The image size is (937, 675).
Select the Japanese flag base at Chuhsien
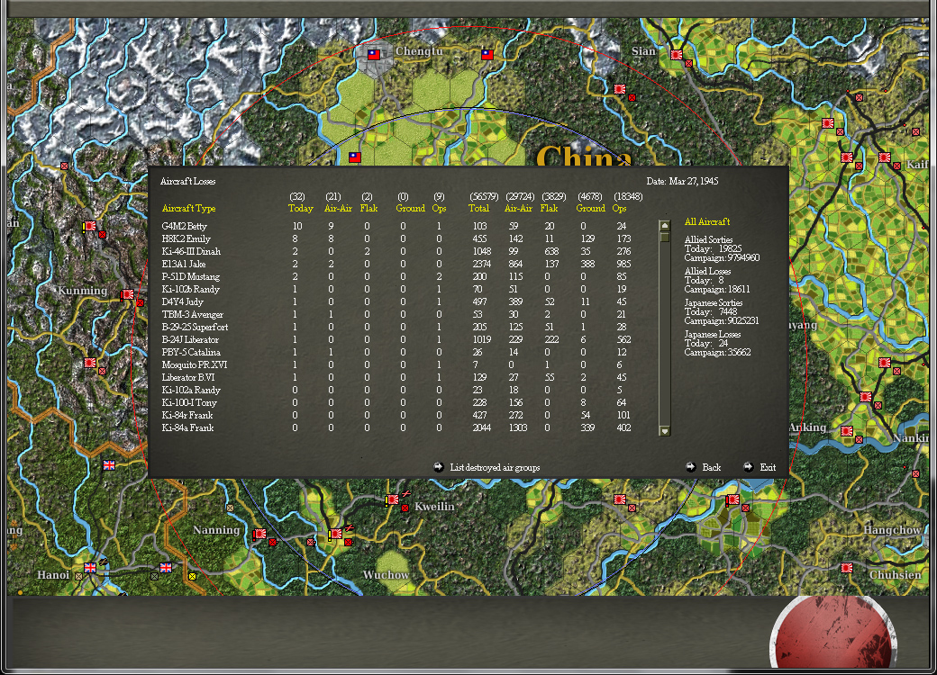pyautogui.click(x=847, y=568)
